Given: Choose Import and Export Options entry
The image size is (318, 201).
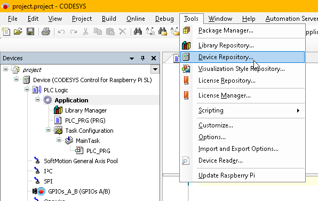Looking at the screenshot, I should tap(242, 149).
